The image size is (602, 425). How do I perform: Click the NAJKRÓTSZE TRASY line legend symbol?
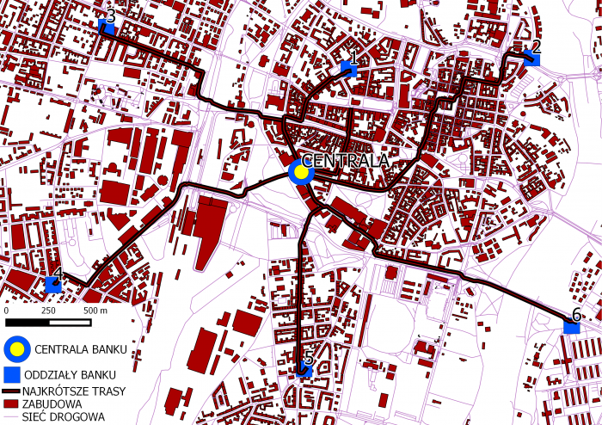pyautogui.click(x=10, y=391)
